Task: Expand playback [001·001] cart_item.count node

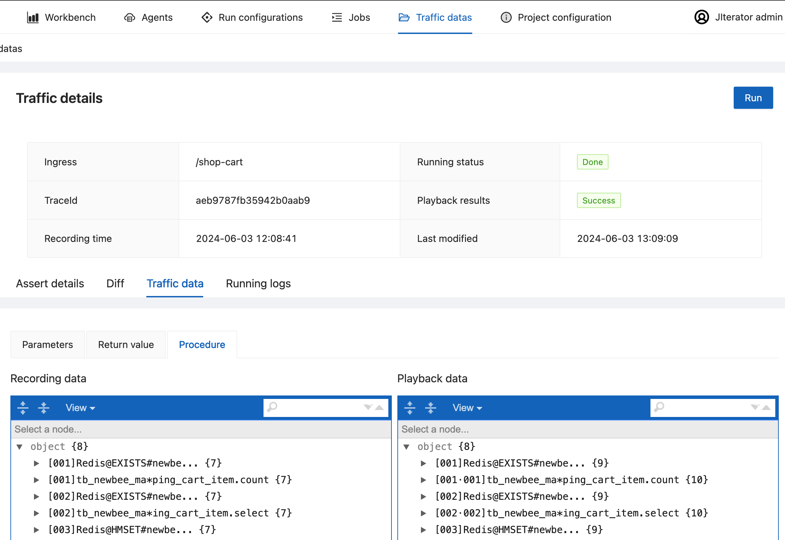Action: click(x=423, y=480)
